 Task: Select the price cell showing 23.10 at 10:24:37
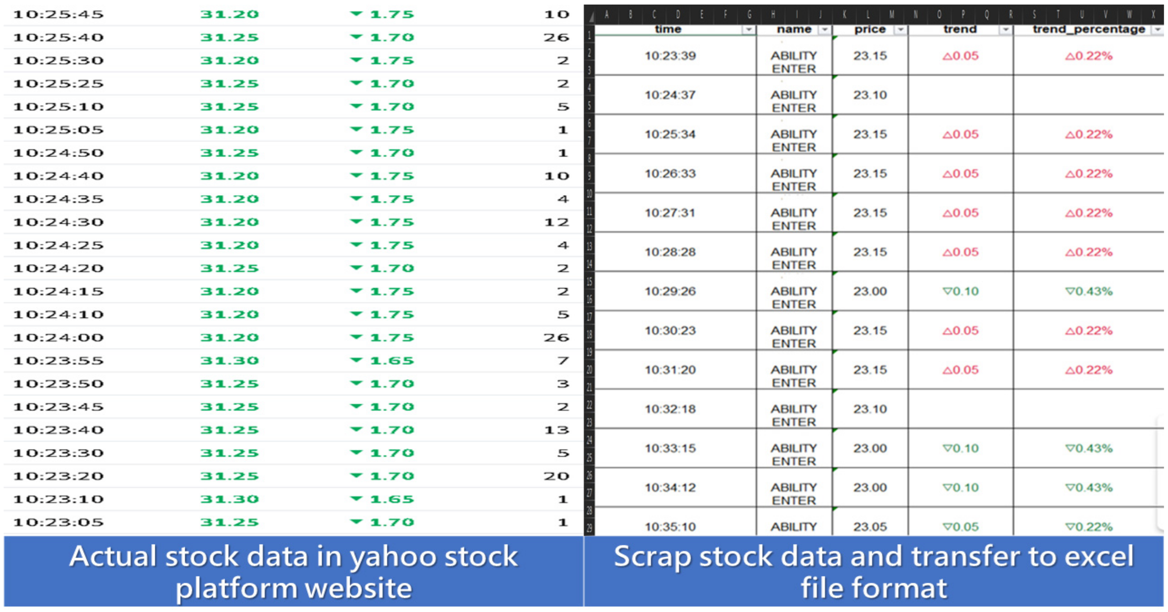[870, 95]
